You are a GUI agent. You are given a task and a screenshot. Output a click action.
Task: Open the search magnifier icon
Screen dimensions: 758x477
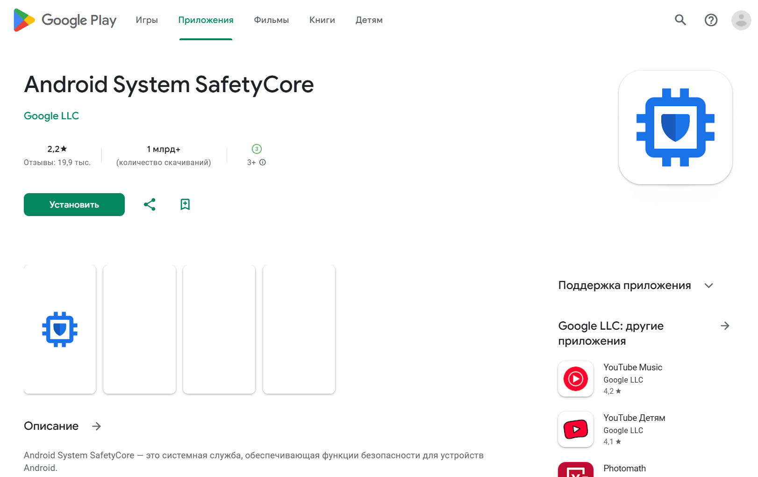click(680, 20)
